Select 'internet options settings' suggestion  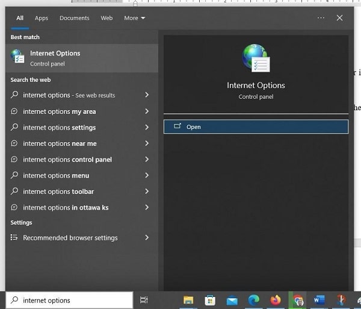coord(82,128)
